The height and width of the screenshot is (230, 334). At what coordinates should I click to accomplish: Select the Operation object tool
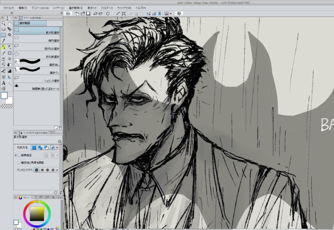(3, 29)
